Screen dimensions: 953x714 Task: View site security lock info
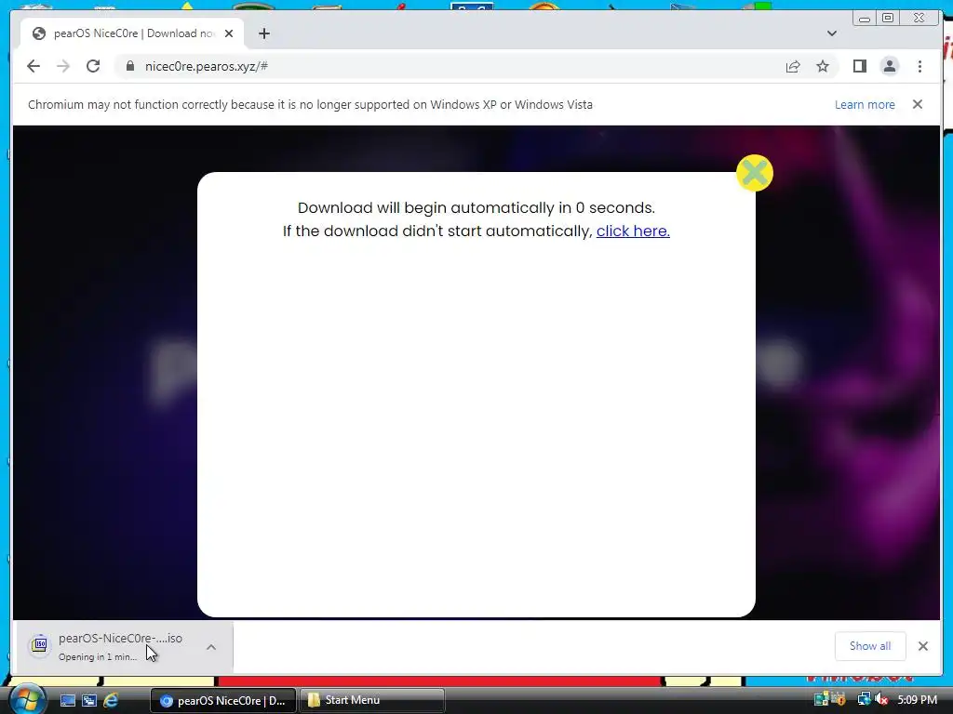pos(130,66)
